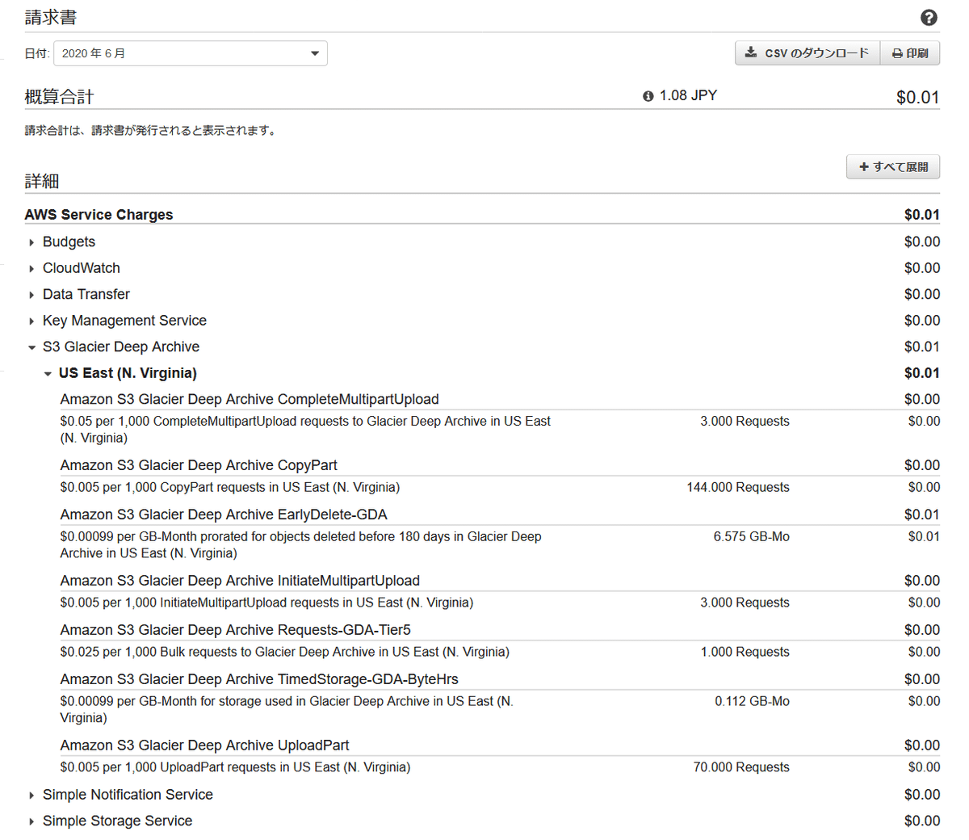Click the $0.005 per 1,000 UploadPart description
The height and width of the screenshot is (840, 969).
tap(235, 767)
